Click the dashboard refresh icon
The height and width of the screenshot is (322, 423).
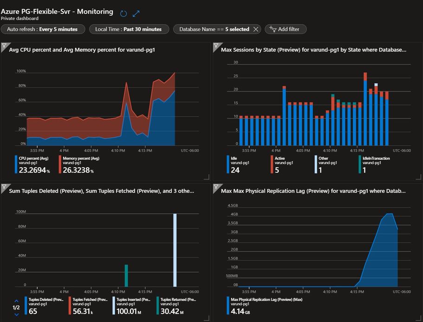(124, 13)
